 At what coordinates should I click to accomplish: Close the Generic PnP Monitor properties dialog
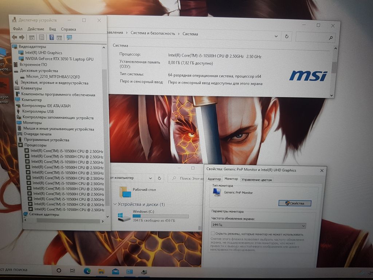[x=322, y=171]
